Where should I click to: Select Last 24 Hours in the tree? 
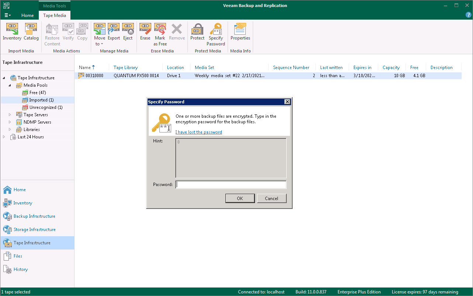point(31,137)
